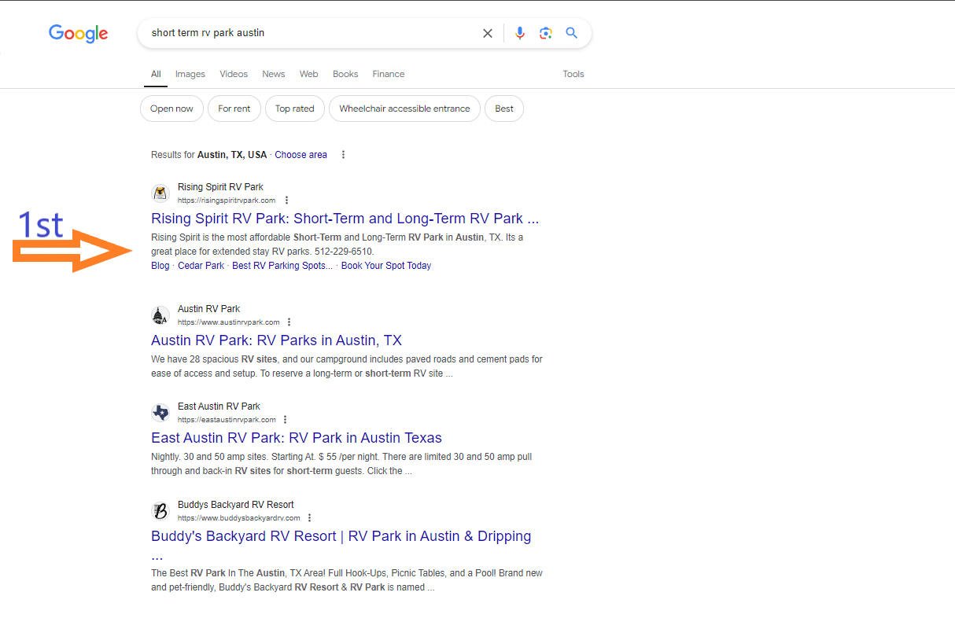The height and width of the screenshot is (618, 955).
Task: Open Google Lens image search icon
Action: click(x=546, y=33)
